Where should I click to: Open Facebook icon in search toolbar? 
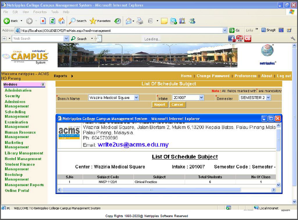pyautogui.click(x=232, y=39)
